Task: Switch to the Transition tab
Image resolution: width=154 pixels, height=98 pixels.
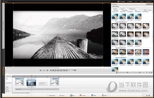Action: click(x=115, y=9)
